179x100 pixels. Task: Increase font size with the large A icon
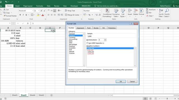coord(41,11)
